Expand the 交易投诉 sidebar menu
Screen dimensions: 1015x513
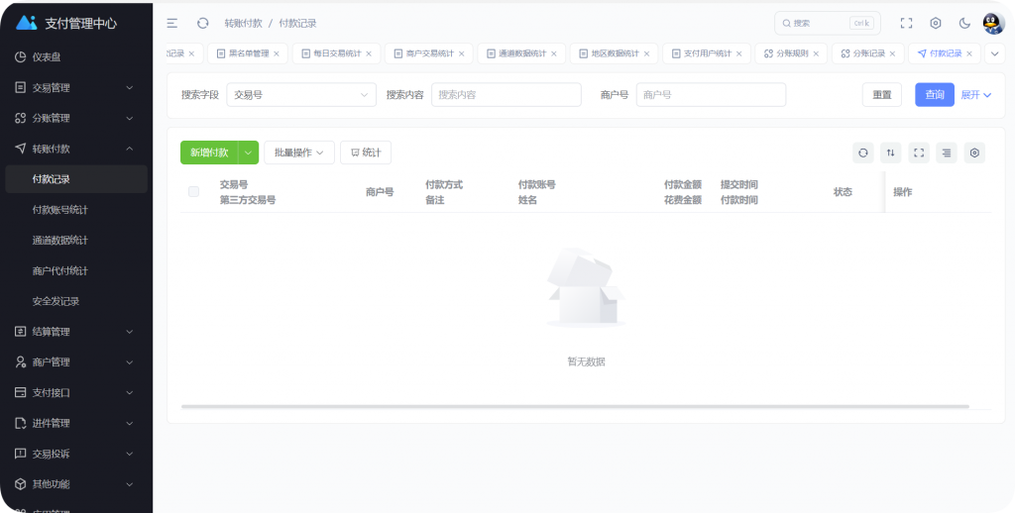[76, 454]
